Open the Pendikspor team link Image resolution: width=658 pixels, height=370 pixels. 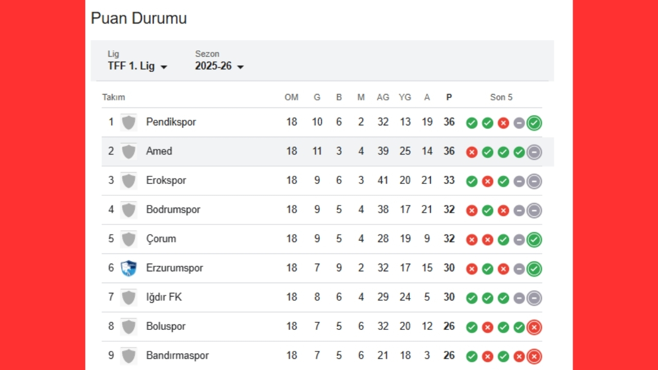point(171,122)
